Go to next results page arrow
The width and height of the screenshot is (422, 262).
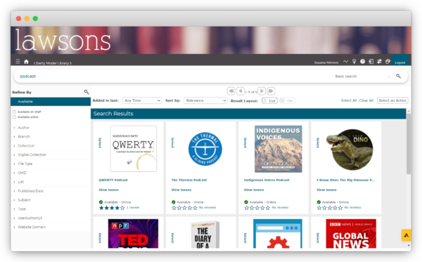click(x=262, y=91)
